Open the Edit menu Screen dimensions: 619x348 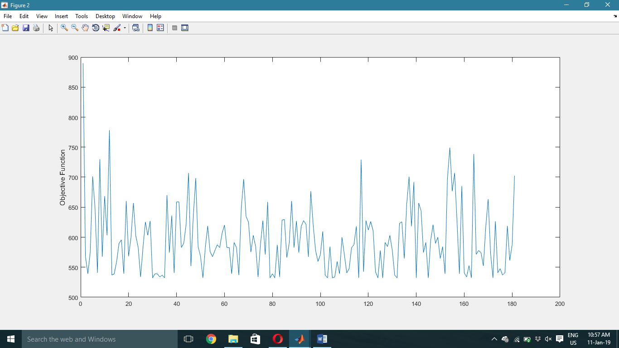click(24, 16)
